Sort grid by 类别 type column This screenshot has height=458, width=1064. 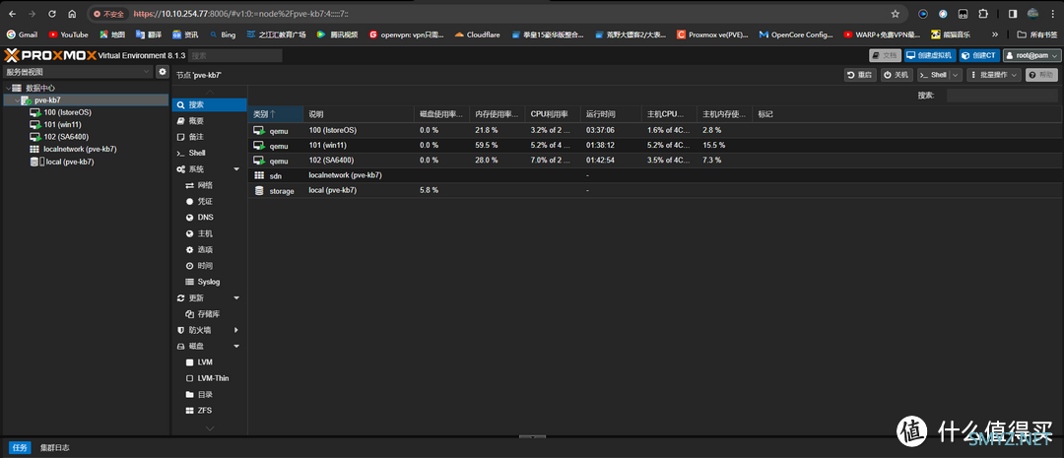(x=276, y=114)
